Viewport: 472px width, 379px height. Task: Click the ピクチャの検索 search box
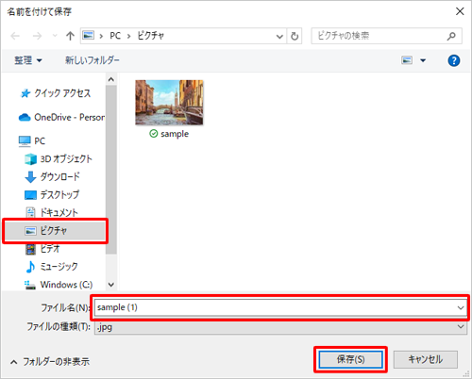[x=386, y=36]
